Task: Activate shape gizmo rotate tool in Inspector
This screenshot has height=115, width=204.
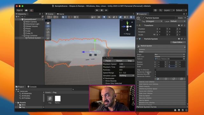Action: [174, 79]
